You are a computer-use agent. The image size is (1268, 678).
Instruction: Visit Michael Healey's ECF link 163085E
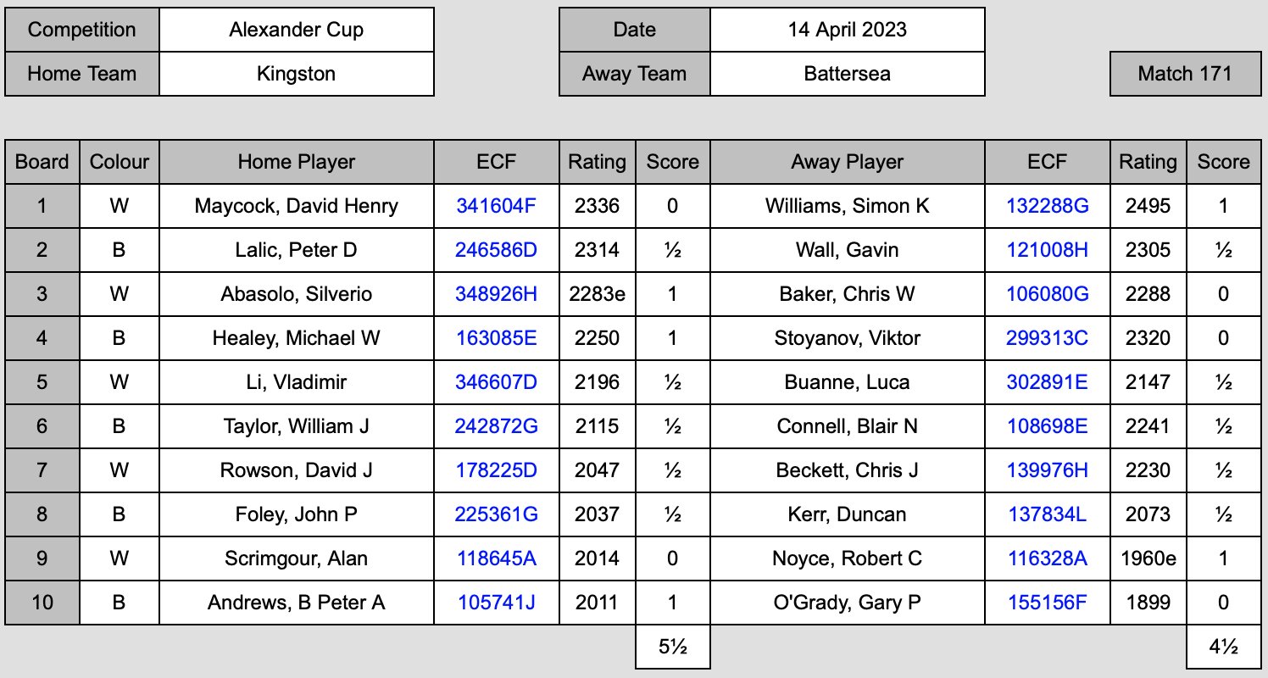pos(496,338)
